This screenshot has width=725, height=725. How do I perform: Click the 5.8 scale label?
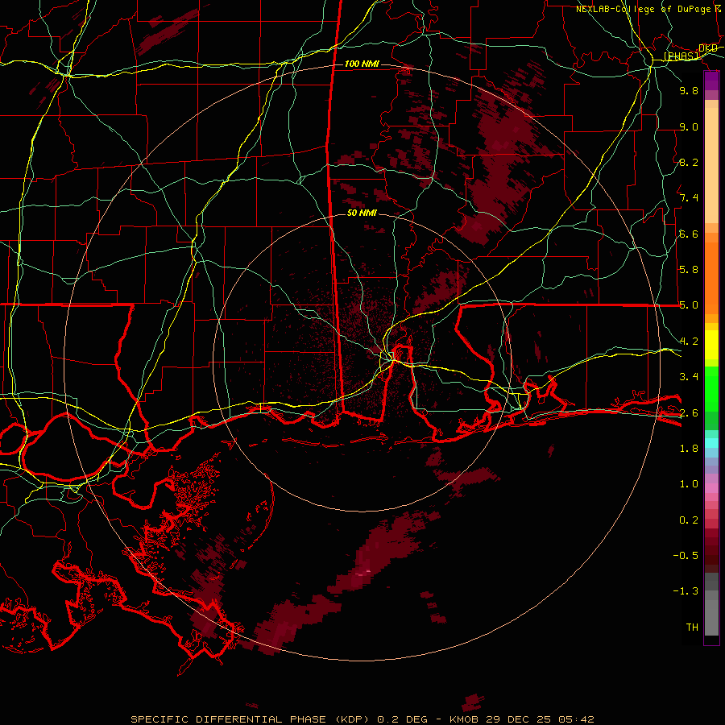pos(689,270)
